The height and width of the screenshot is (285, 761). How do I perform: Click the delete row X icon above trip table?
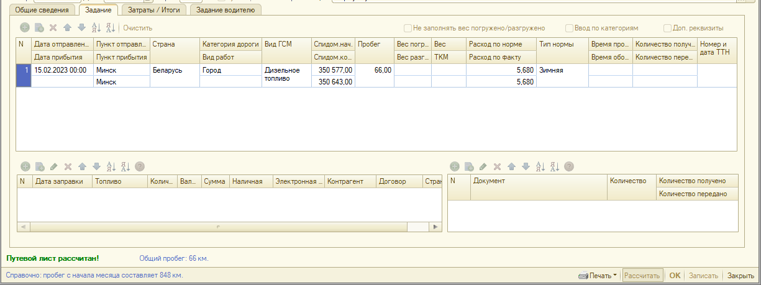(x=53, y=28)
